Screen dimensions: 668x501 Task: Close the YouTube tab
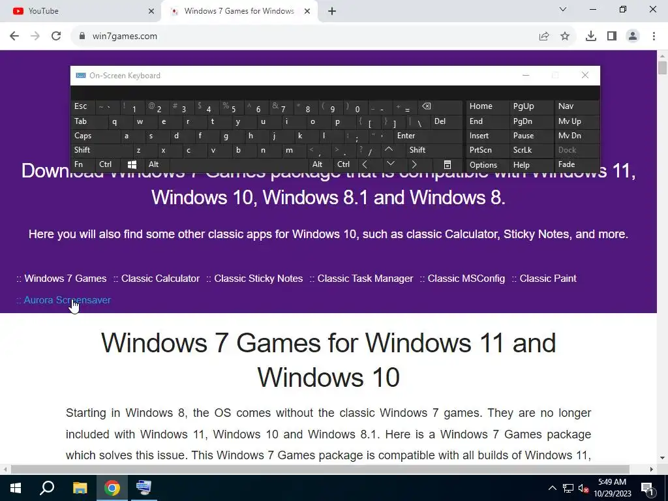coord(151,11)
